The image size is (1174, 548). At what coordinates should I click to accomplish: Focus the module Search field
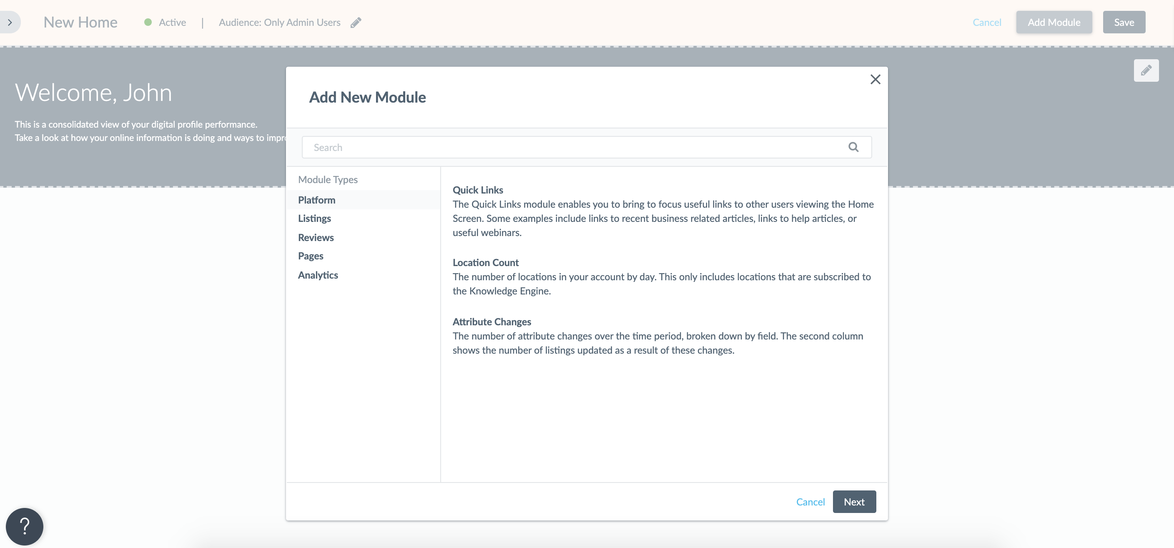click(x=574, y=147)
